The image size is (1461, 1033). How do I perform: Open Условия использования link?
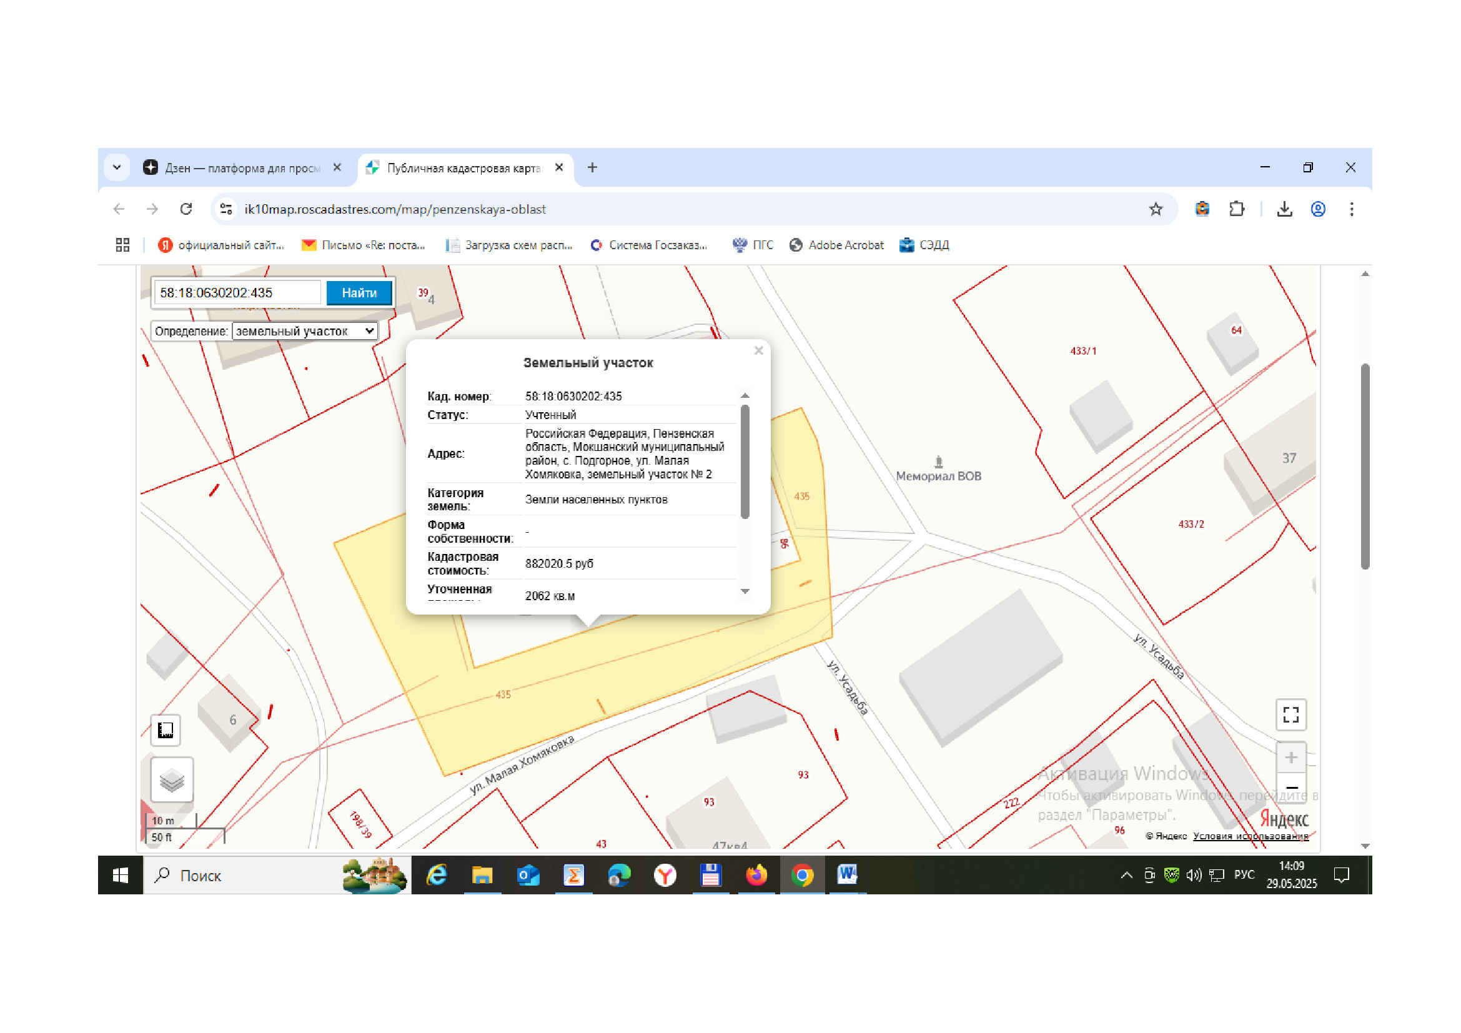(x=1251, y=836)
